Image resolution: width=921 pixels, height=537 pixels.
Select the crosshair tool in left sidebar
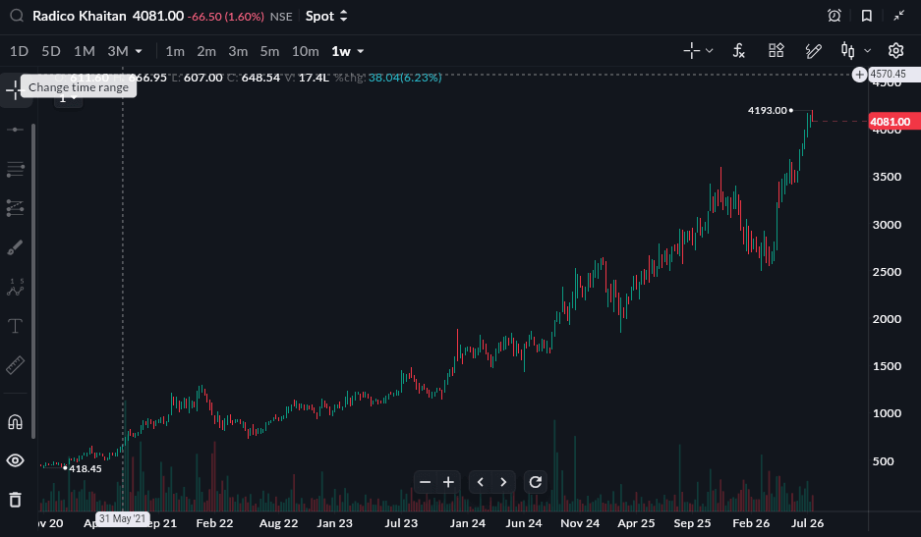point(13,90)
